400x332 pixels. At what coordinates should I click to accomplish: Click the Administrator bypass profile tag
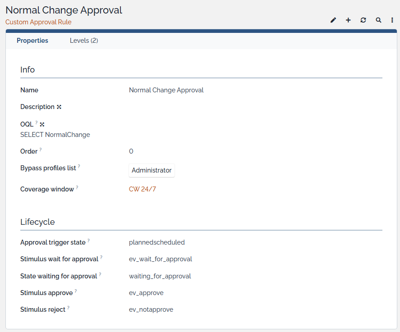(152, 170)
